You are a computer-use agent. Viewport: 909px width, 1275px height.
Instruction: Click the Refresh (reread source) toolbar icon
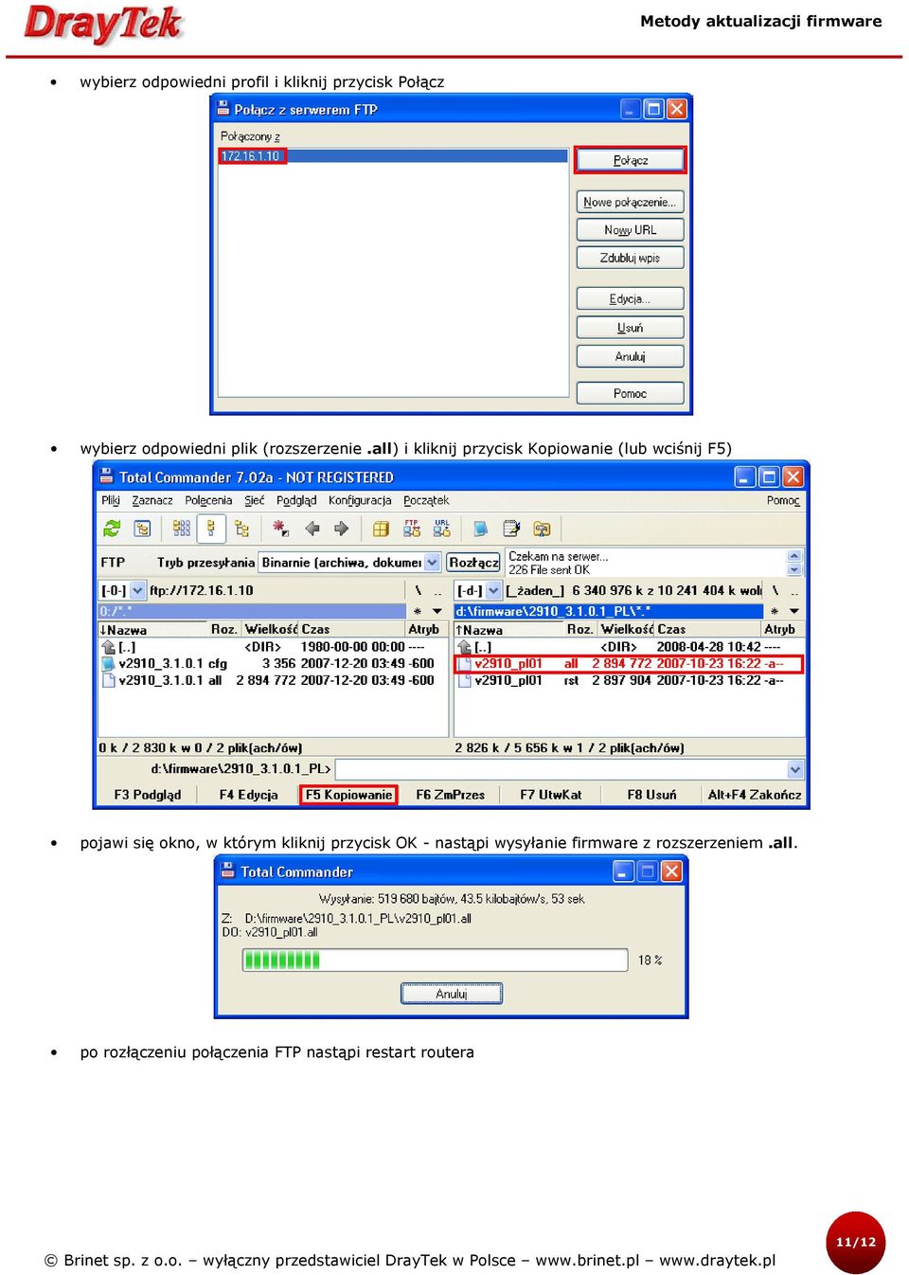[112, 529]
